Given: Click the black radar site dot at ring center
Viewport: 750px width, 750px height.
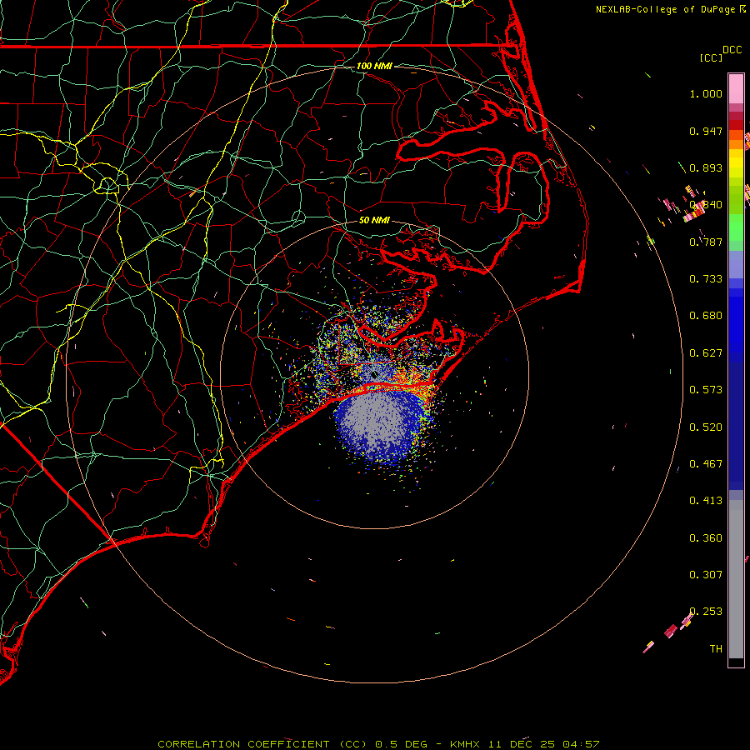Looking at the screenshot, I should 374,375.
